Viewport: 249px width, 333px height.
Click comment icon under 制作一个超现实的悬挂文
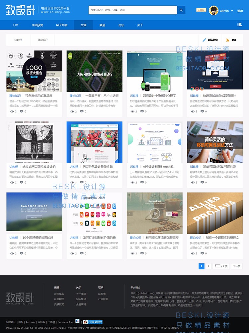[x=202, y=253]
